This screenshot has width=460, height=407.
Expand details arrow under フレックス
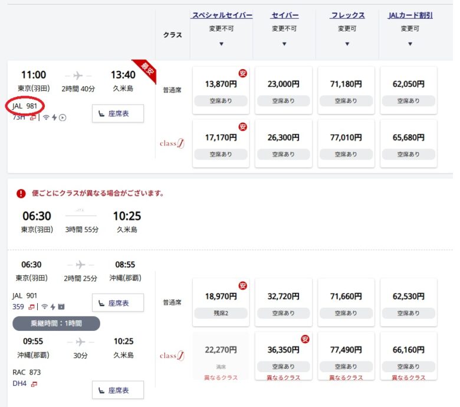pos(347,44)
